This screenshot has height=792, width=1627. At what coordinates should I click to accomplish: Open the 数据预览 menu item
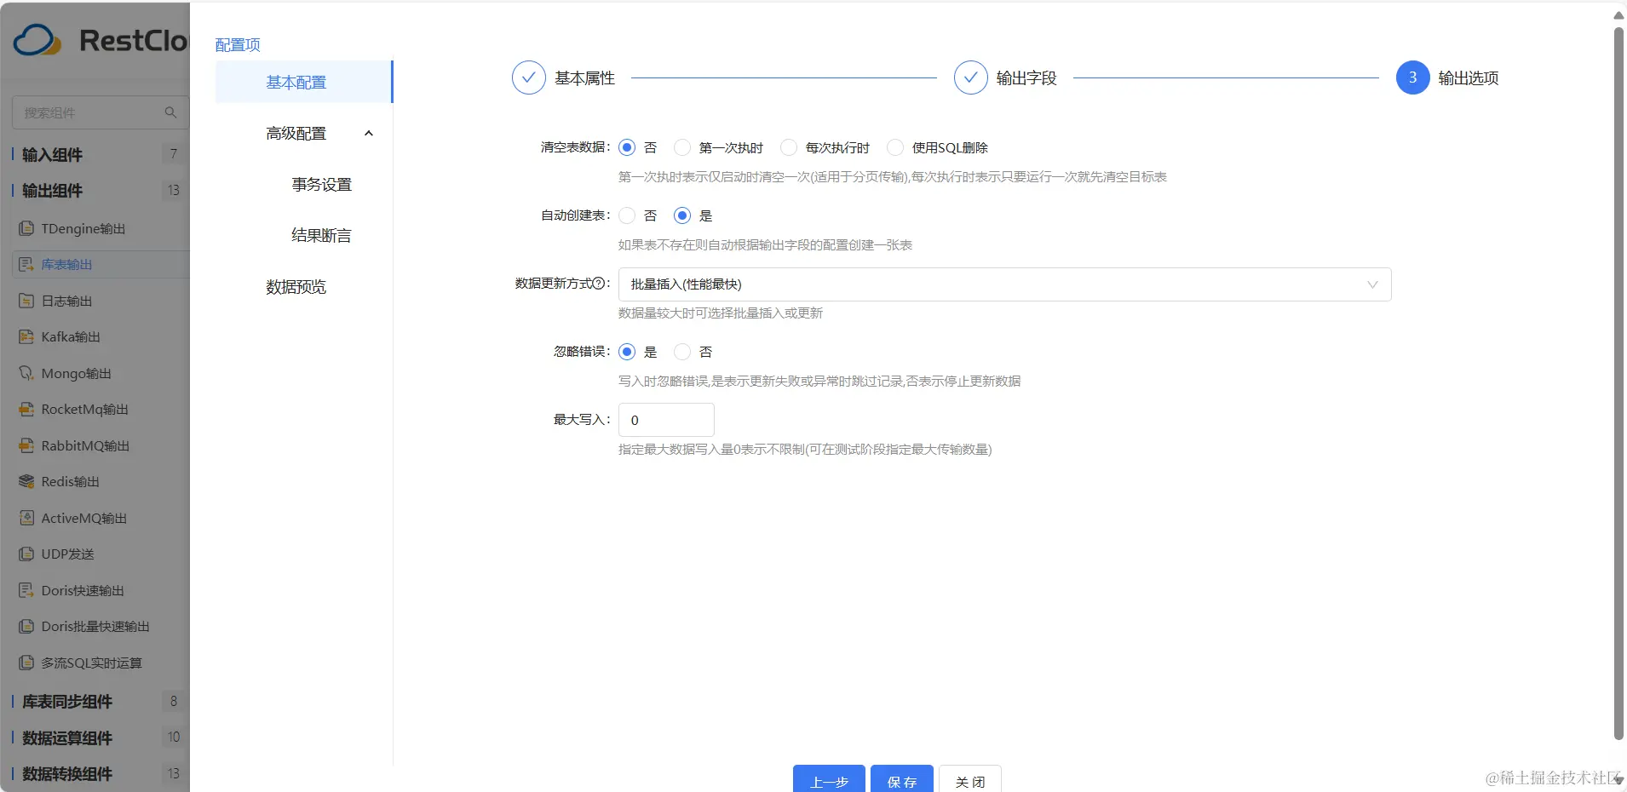(296, 287)
